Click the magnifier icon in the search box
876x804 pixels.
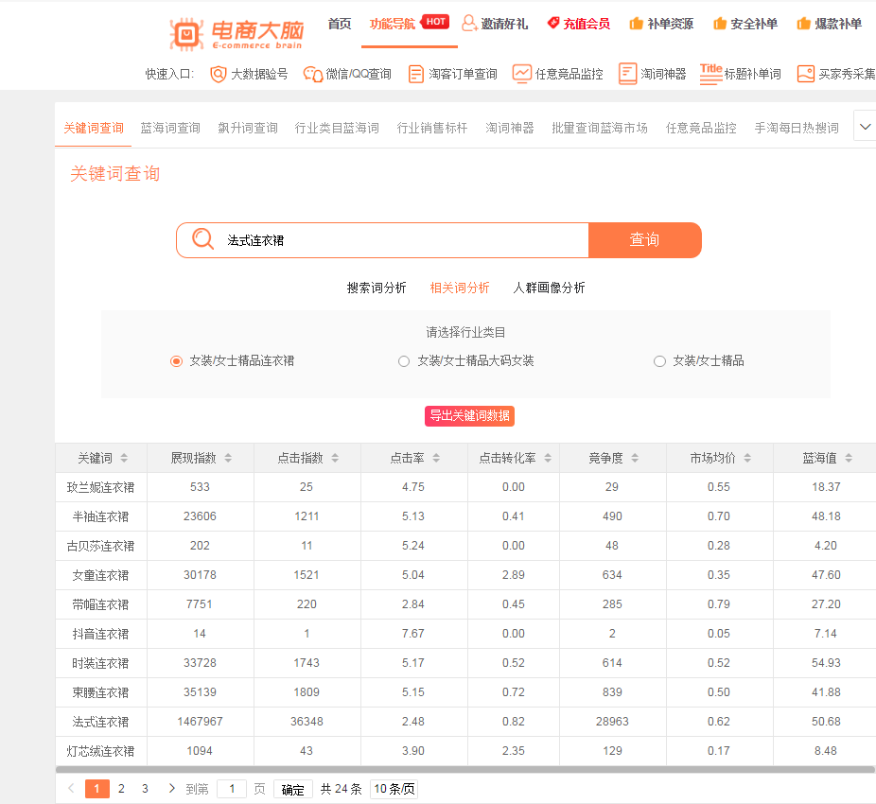[201, 239]
